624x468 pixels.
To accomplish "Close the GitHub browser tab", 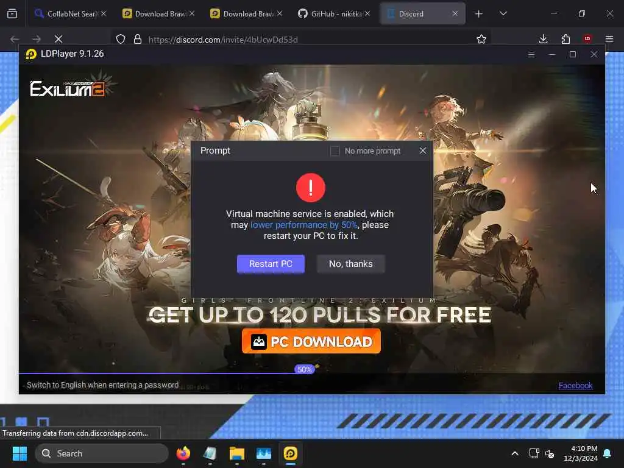I will click(367, 13).
